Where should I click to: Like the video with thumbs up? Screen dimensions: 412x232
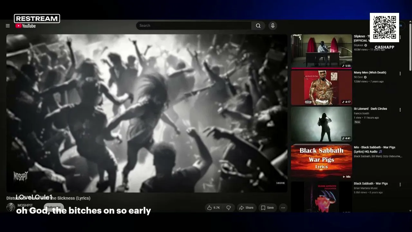(x=213, y=208)
